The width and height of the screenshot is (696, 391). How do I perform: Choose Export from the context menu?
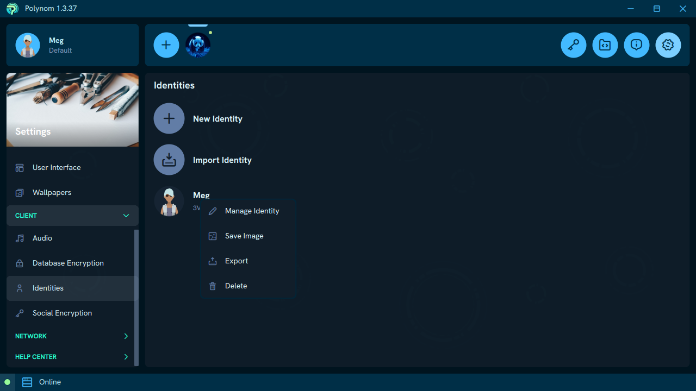[x=237, y=261]
